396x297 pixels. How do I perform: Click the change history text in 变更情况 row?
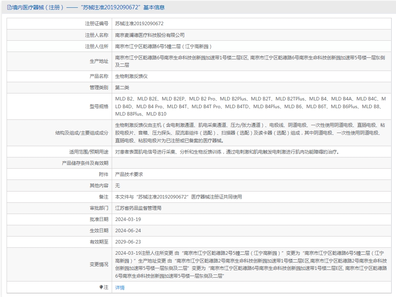(251, 264)
